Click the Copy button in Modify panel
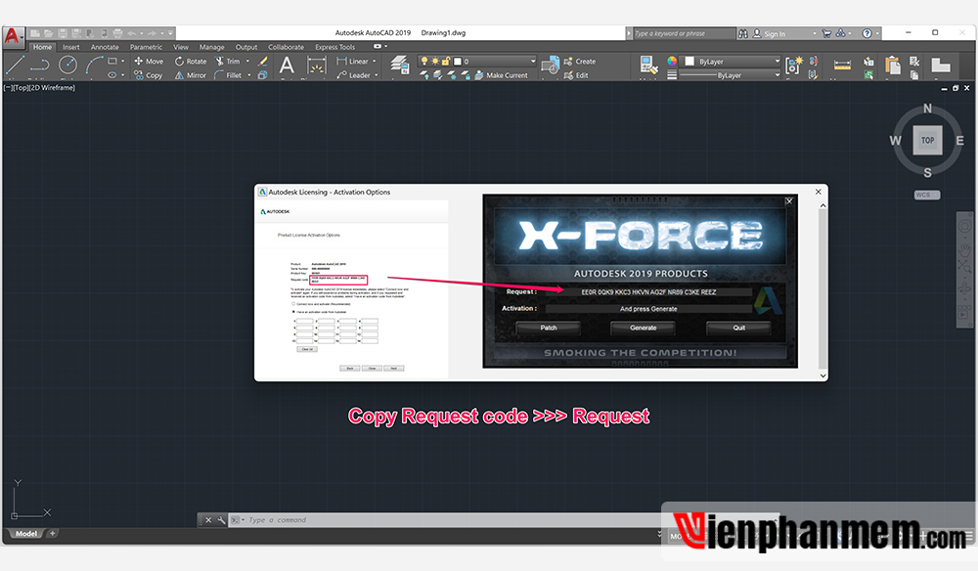The width and height of the screenshot is (978, 571). tap(149, 75)
